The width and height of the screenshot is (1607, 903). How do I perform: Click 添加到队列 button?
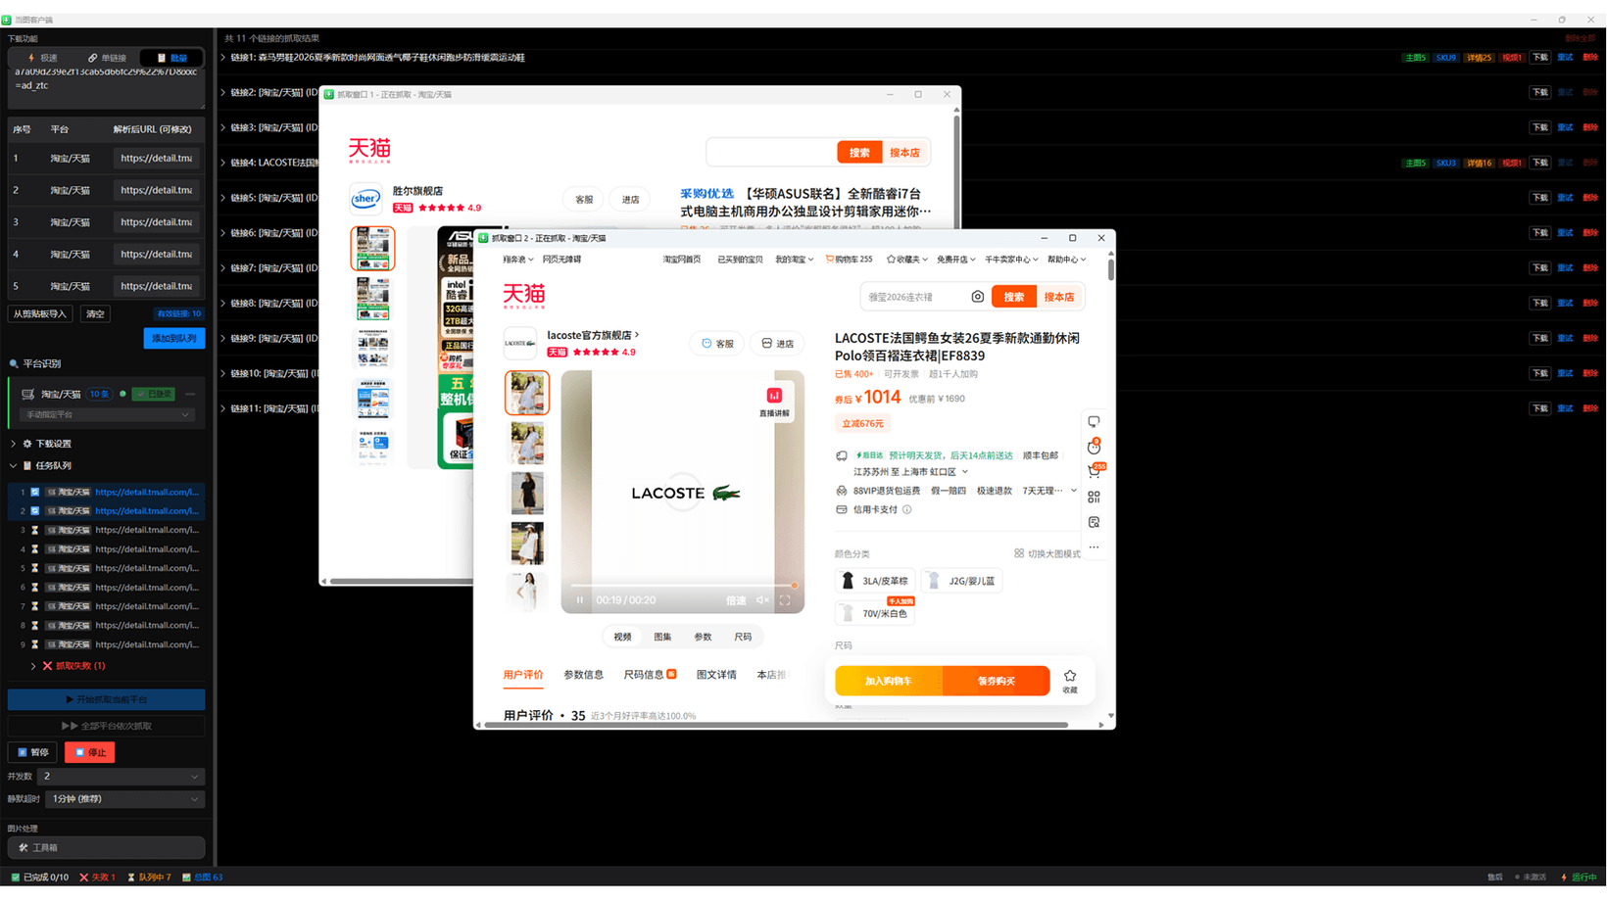(x=173, y=338)
